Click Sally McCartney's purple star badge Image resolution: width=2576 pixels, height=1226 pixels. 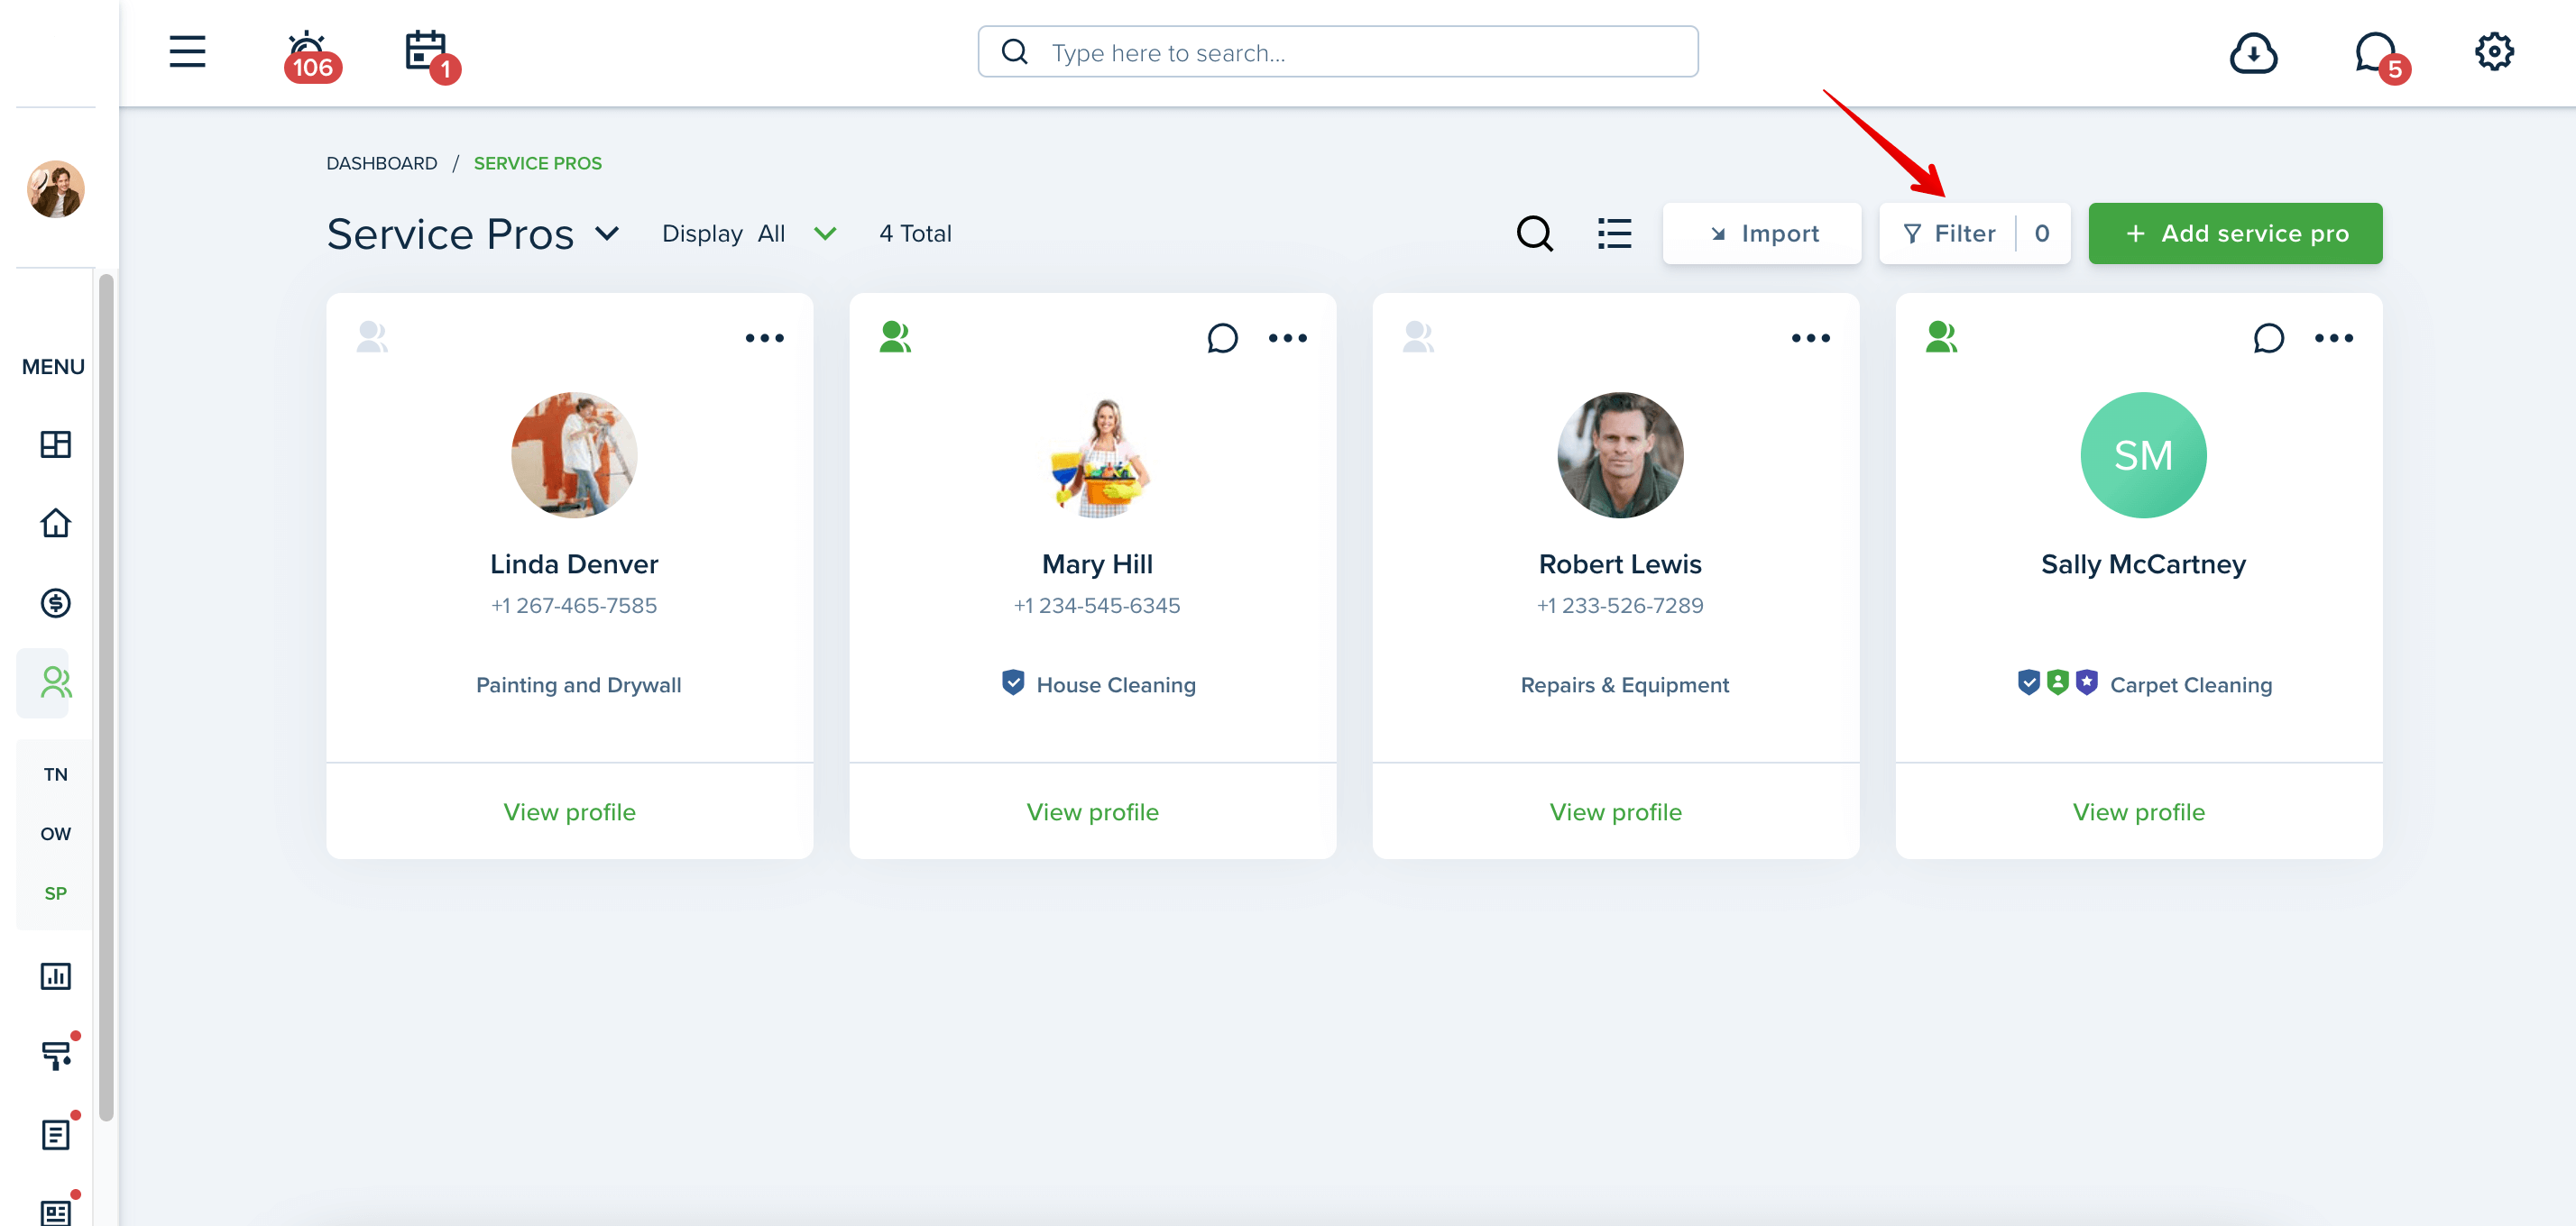click(x=2086, y=682)
